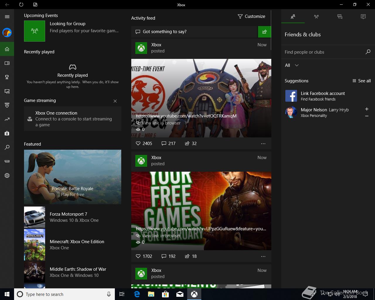
Task: Open Middle Earth: Shadow of War item
Action: 73,272
